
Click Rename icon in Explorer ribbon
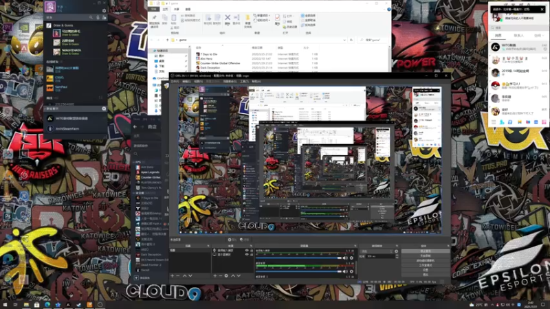click(236, 20)
